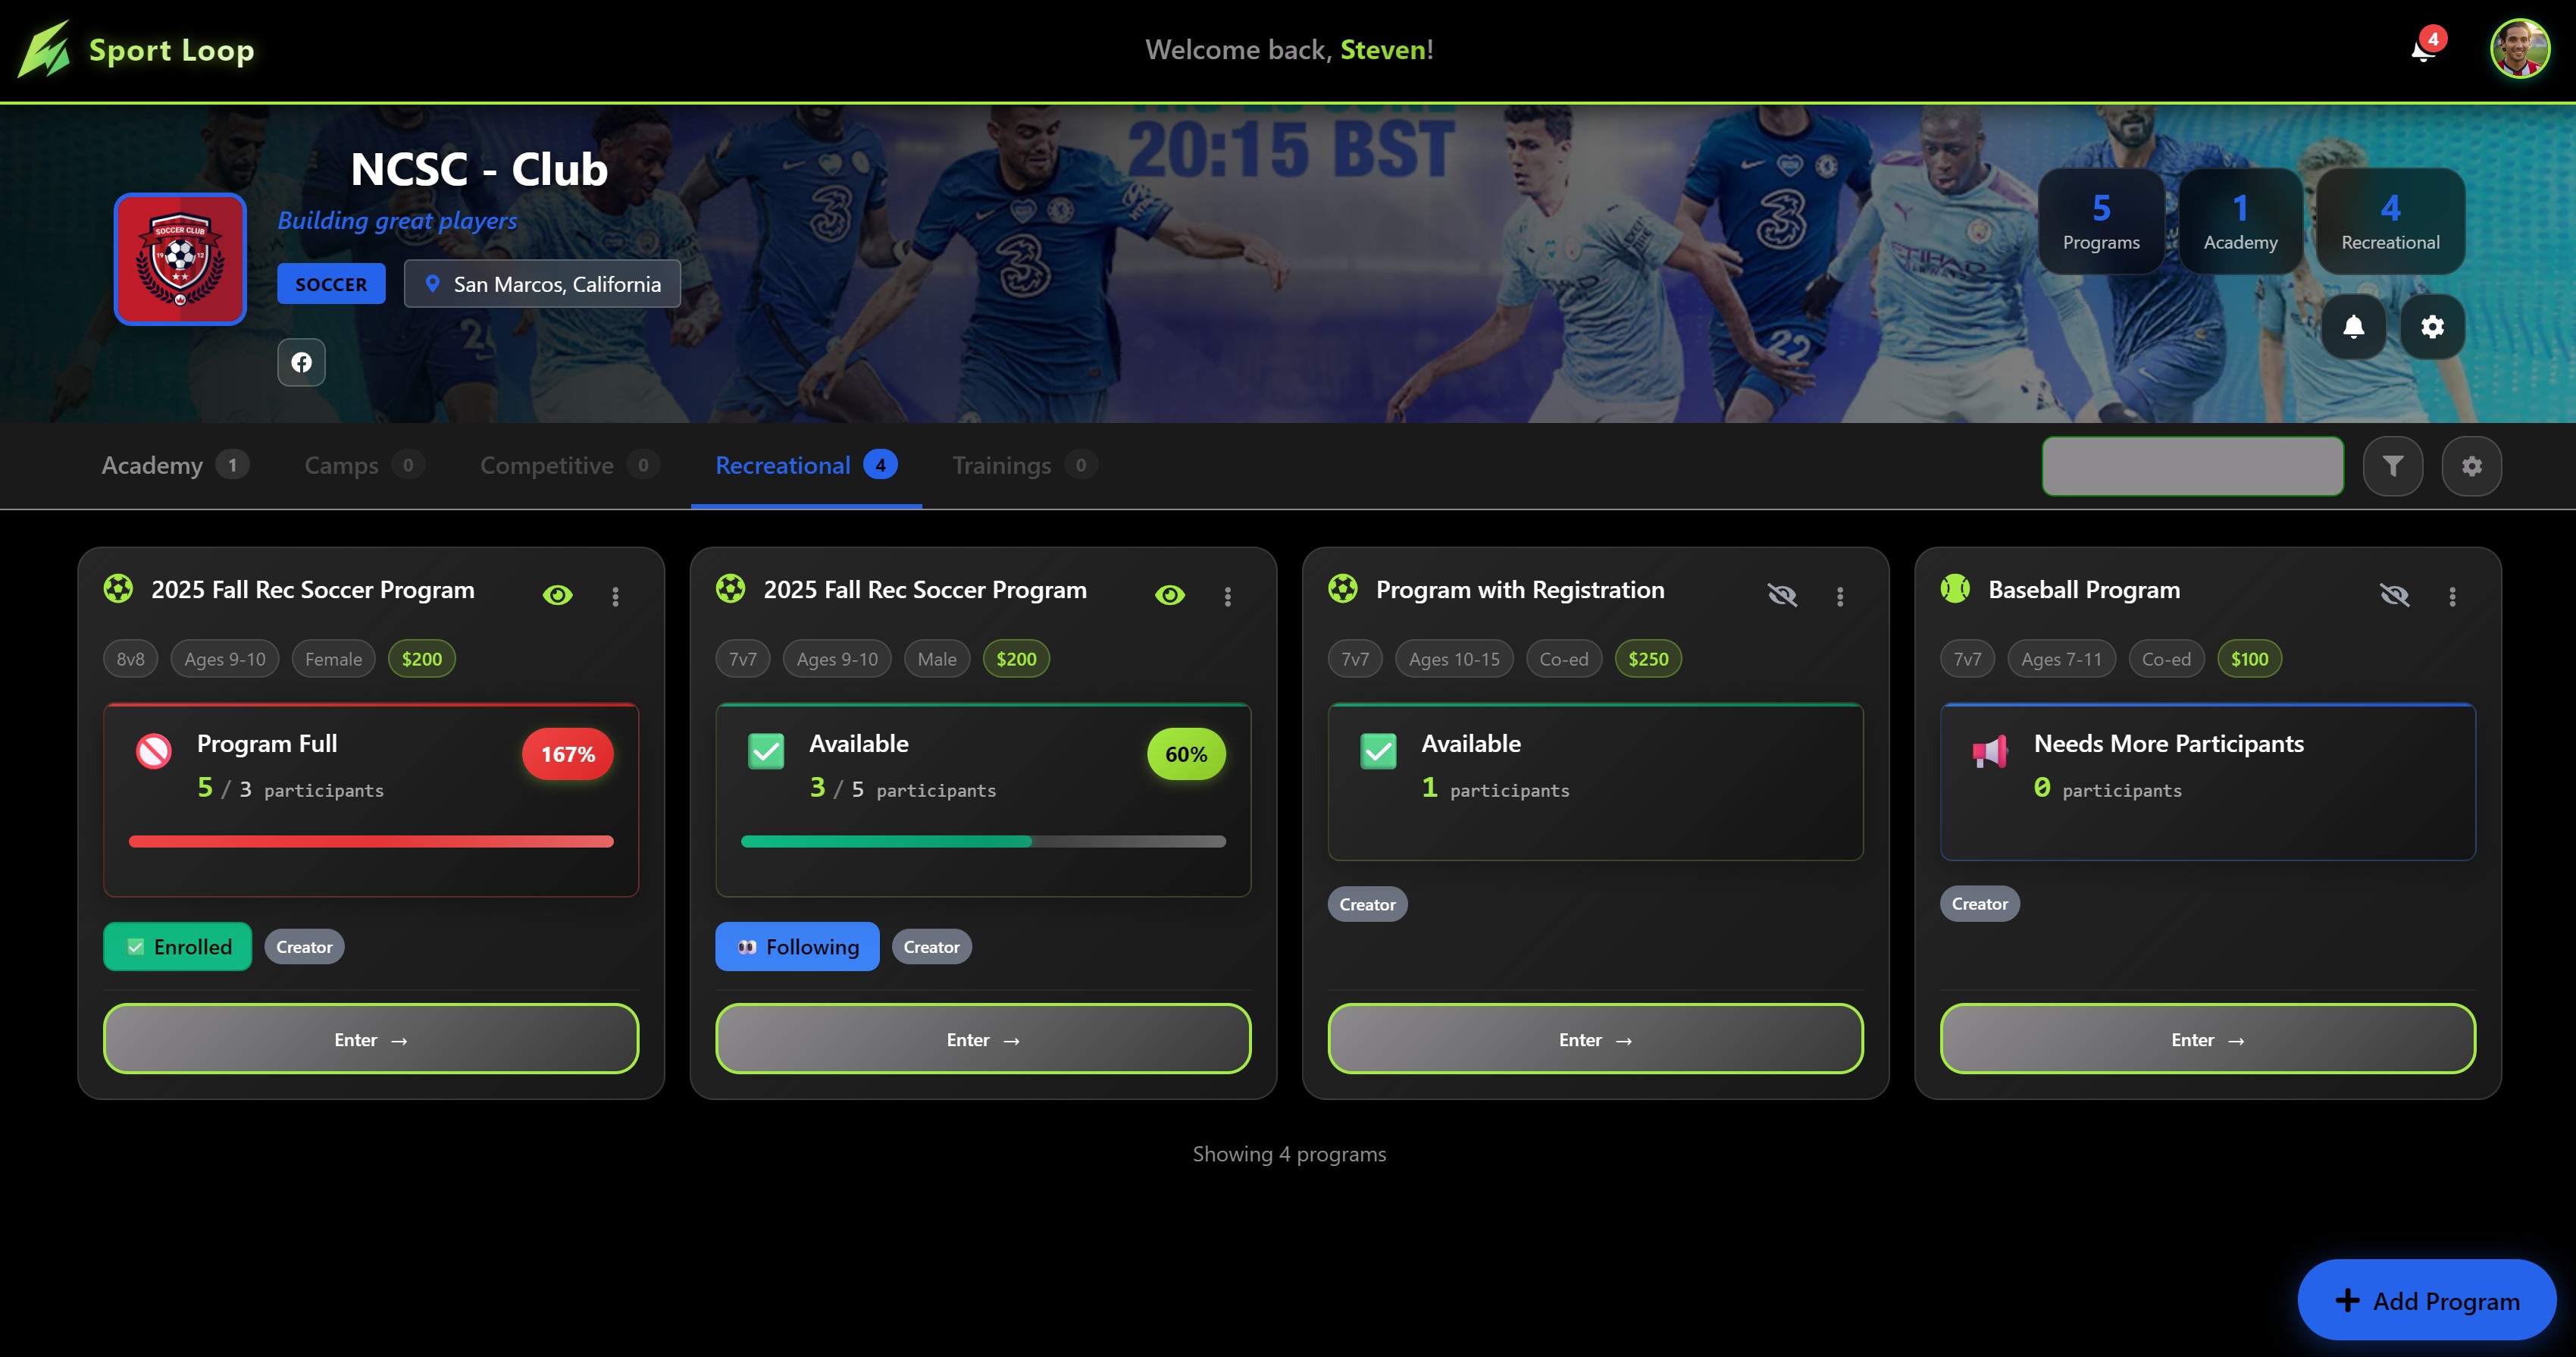Toggle hidden eye on Baseball Program
Screen dimensions: 2576x1357
[2394, 596]
